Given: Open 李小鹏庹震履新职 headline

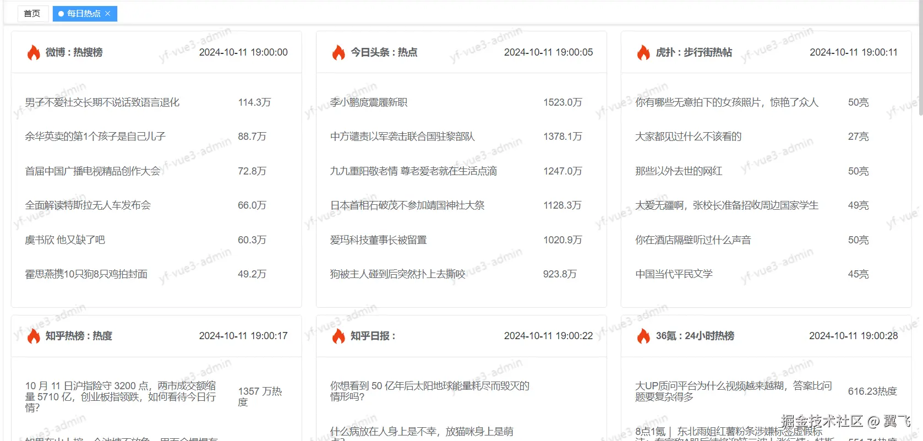Looking at the screenshot, I should (369, 102).
